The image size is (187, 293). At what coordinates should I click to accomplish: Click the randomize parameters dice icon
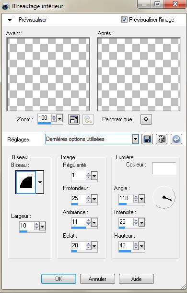(x=162, y=139)
